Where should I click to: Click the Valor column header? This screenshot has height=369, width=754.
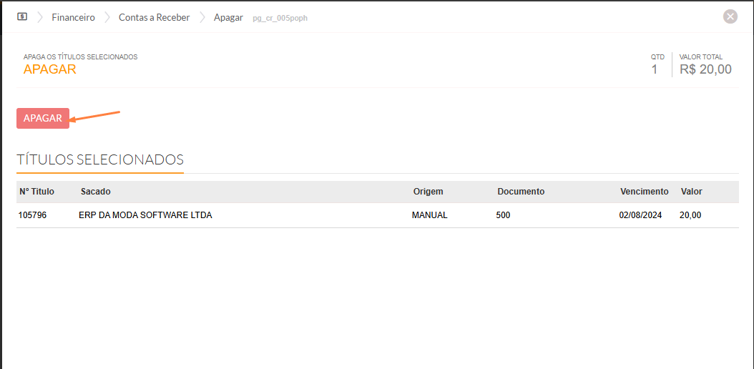pos(691,192)
